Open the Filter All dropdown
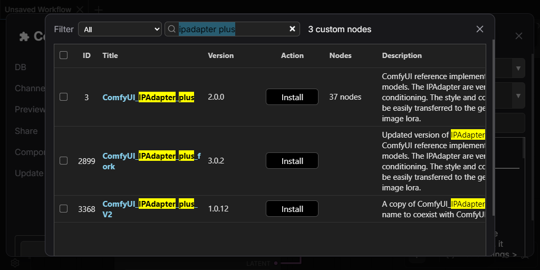The image size is (540, 270). 120,30
